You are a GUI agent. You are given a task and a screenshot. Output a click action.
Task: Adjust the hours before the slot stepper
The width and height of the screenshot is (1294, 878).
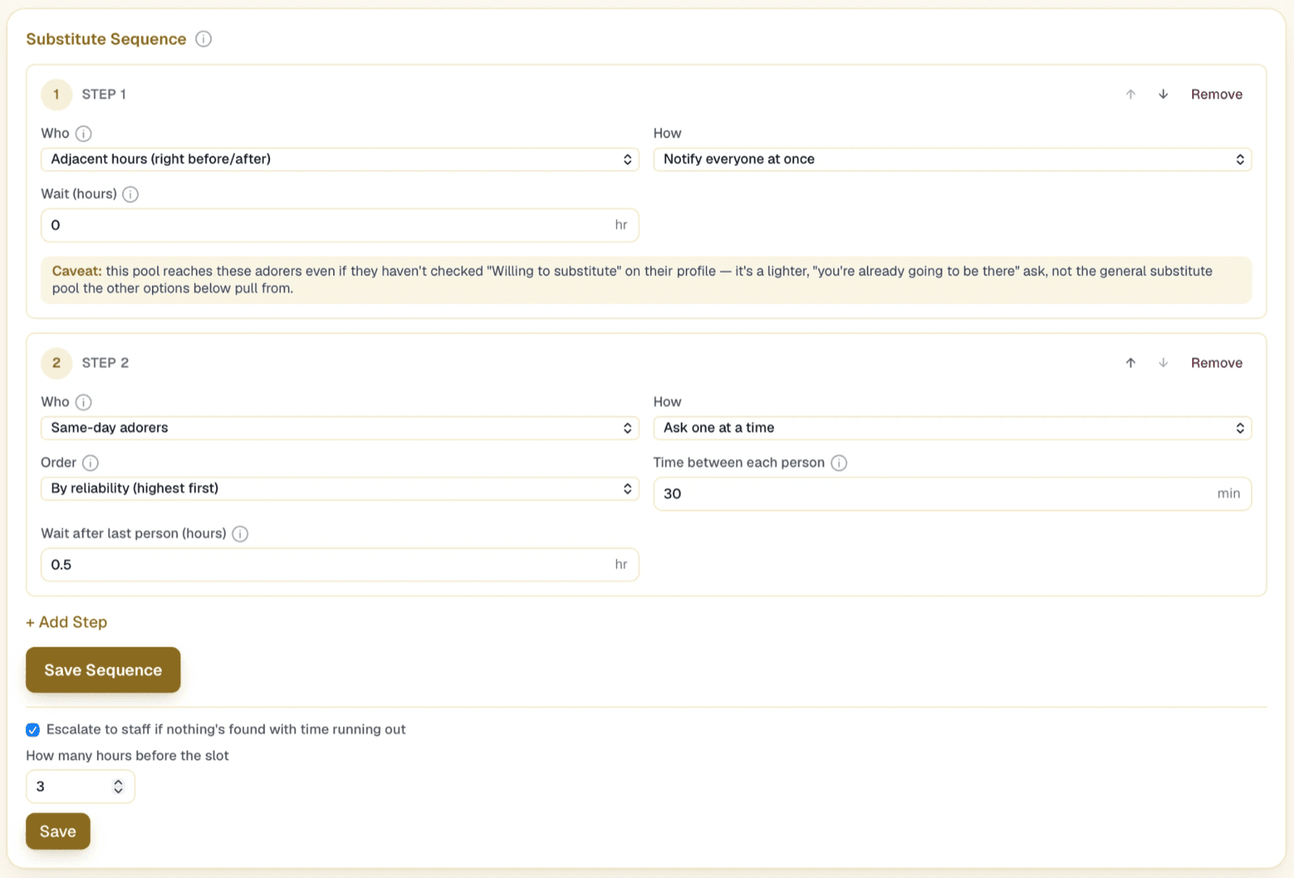click(118, 787)
